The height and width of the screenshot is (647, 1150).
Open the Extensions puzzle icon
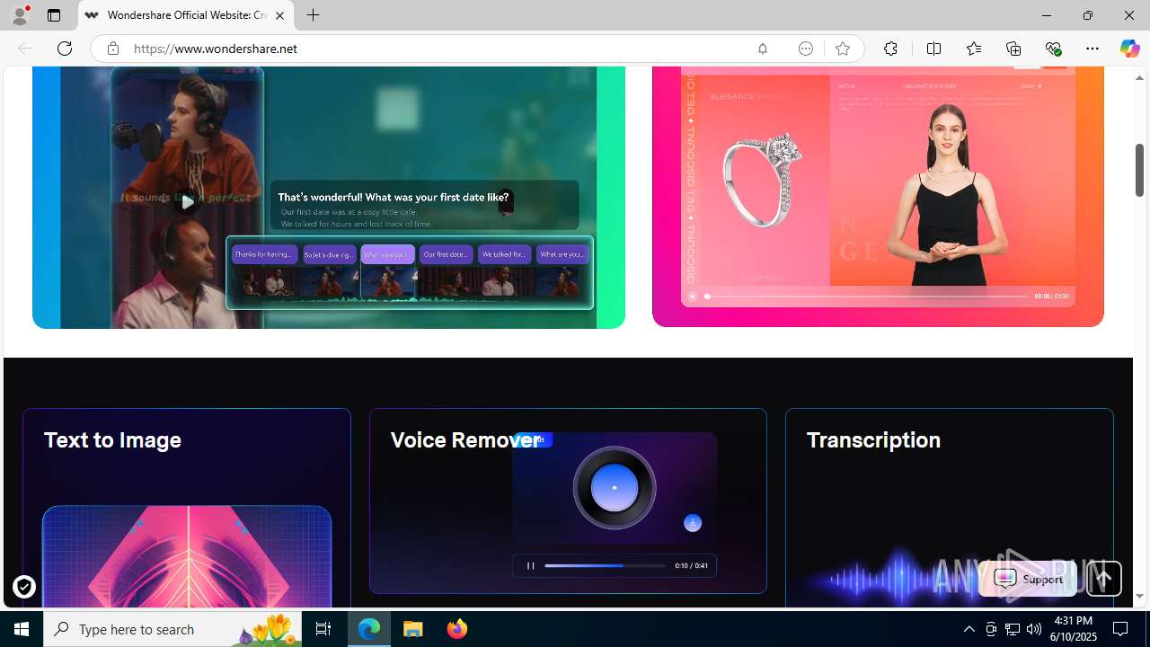click(890, 49)
